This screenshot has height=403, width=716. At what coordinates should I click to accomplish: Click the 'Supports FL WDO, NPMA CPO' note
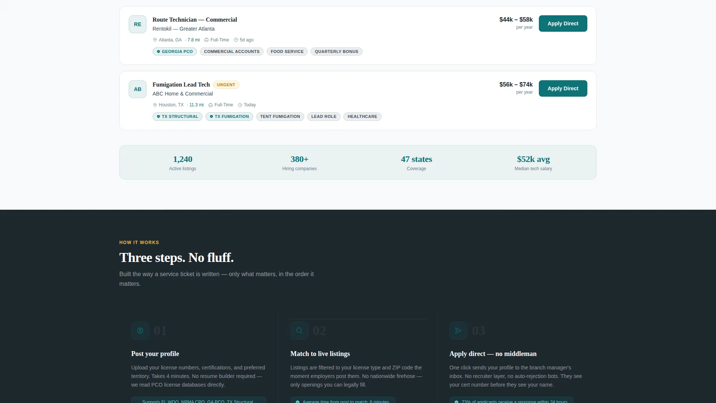(199, 400)
